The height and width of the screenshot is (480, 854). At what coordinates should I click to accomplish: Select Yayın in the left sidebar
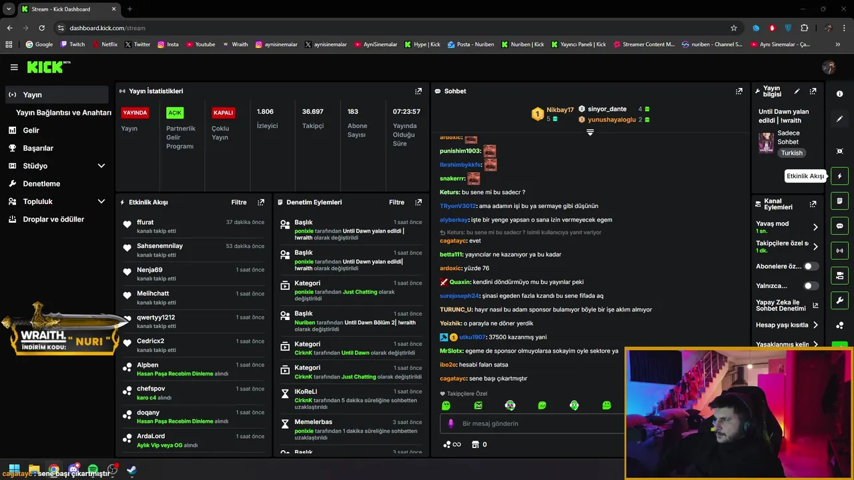57,95
